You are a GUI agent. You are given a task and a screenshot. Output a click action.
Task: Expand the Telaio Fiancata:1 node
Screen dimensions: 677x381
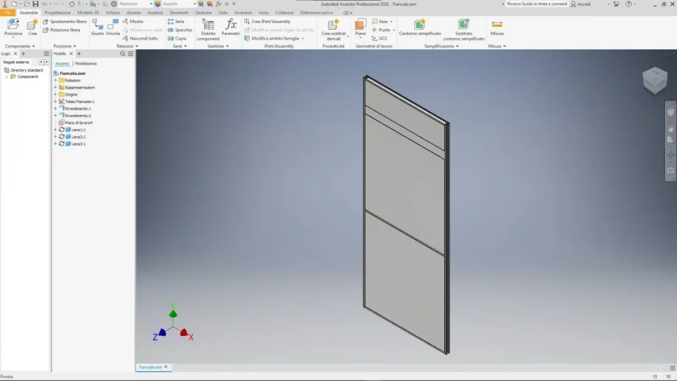55,101
